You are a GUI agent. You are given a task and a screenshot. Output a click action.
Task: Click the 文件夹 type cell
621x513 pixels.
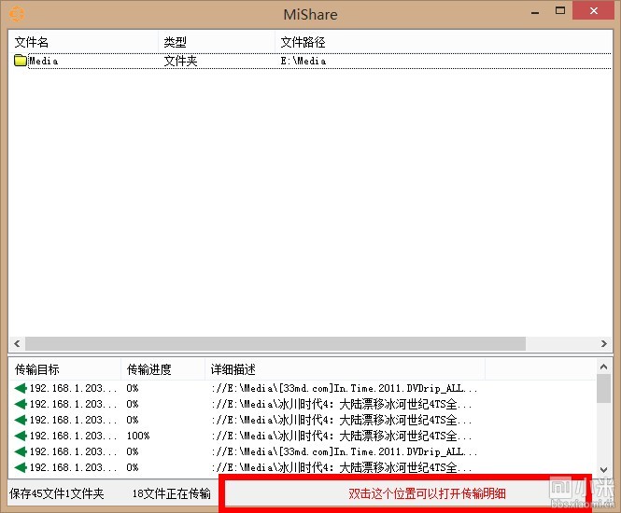pyautogui.click(x=180, y=61)
